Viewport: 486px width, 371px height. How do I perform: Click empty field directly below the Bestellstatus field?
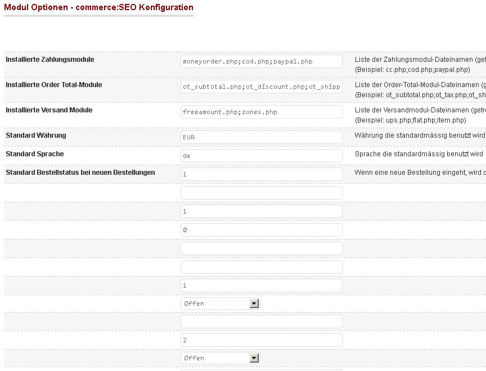(x=262, y=193)
